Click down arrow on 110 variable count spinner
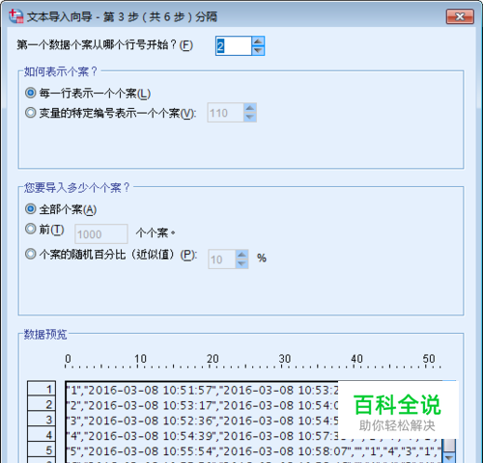Viewport: 483px width, 463px height. coord(250,118)
